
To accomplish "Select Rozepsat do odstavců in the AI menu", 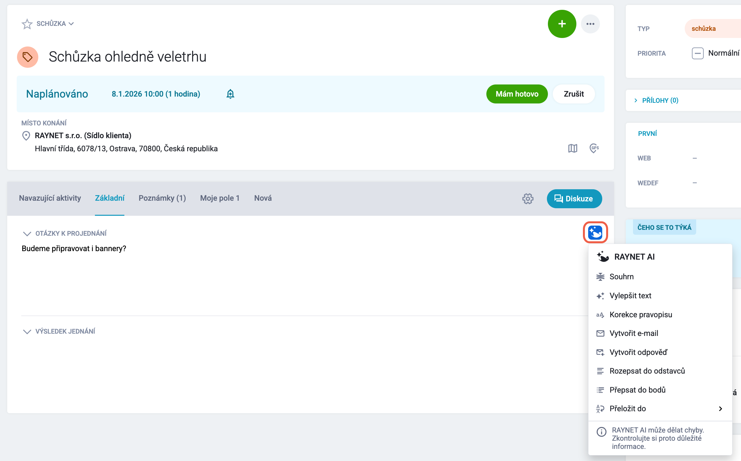I will [660, 371].
